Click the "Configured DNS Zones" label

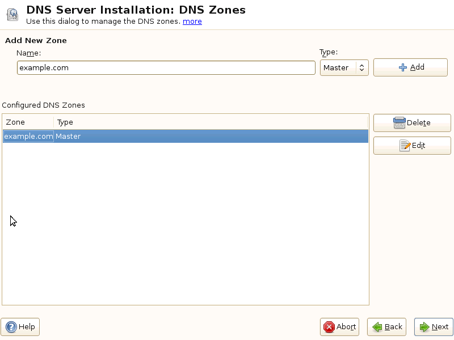point(43,105)
